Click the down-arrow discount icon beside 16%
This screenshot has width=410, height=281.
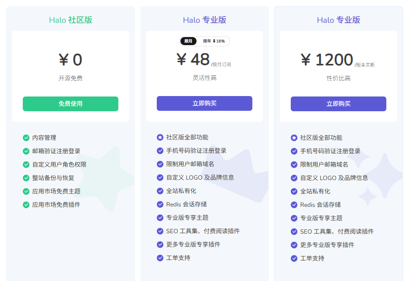[214, 41]
